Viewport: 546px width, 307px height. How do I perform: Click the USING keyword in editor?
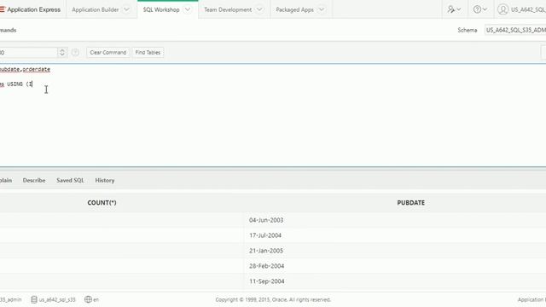[x=15, y=84]
